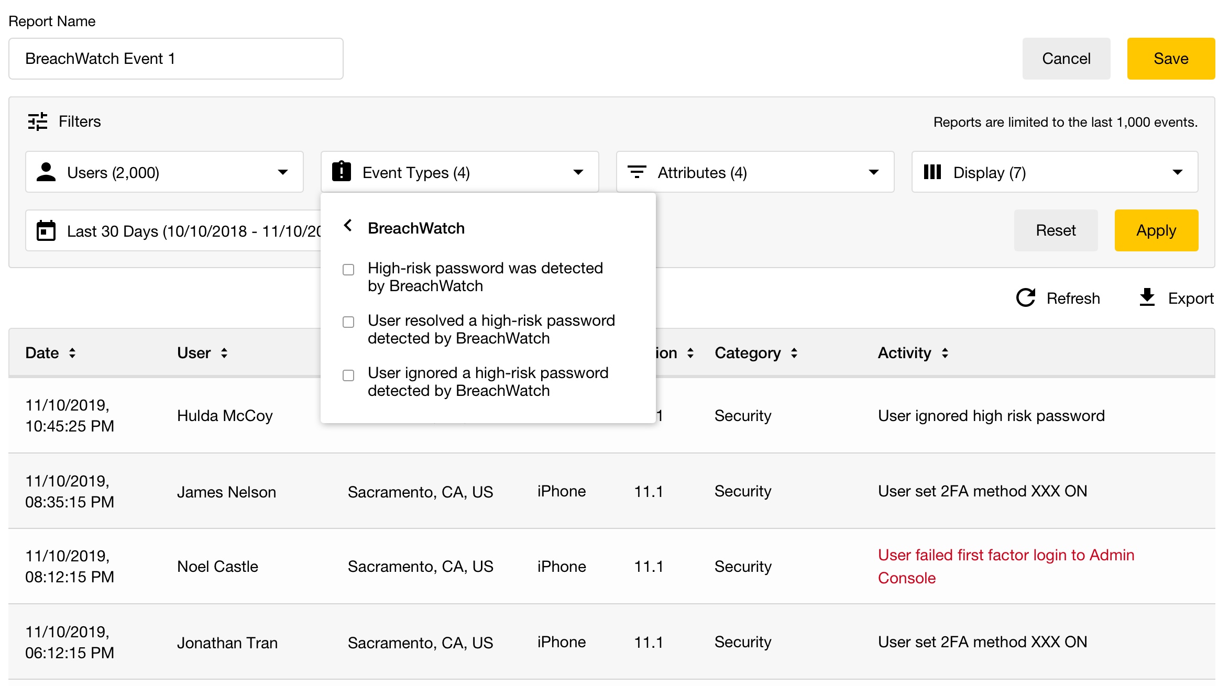Check User resolved a high-risk password option
Screen dimensions: 1229x686
(x=348, y=322)
